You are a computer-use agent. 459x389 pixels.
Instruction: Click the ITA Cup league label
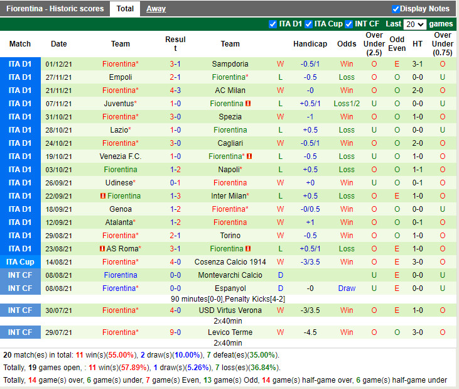[x=20, y=262]
